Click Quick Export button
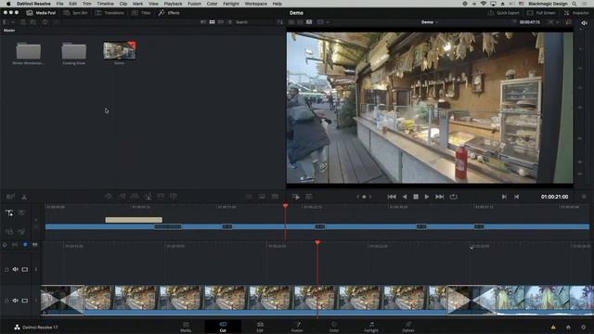 pos(503,13)
